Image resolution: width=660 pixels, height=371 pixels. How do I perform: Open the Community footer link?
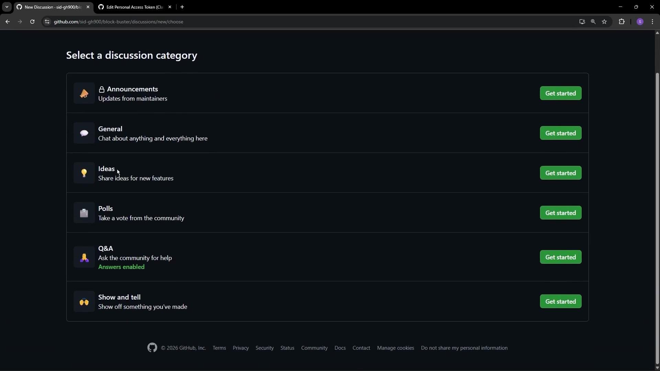click(315, 348)
